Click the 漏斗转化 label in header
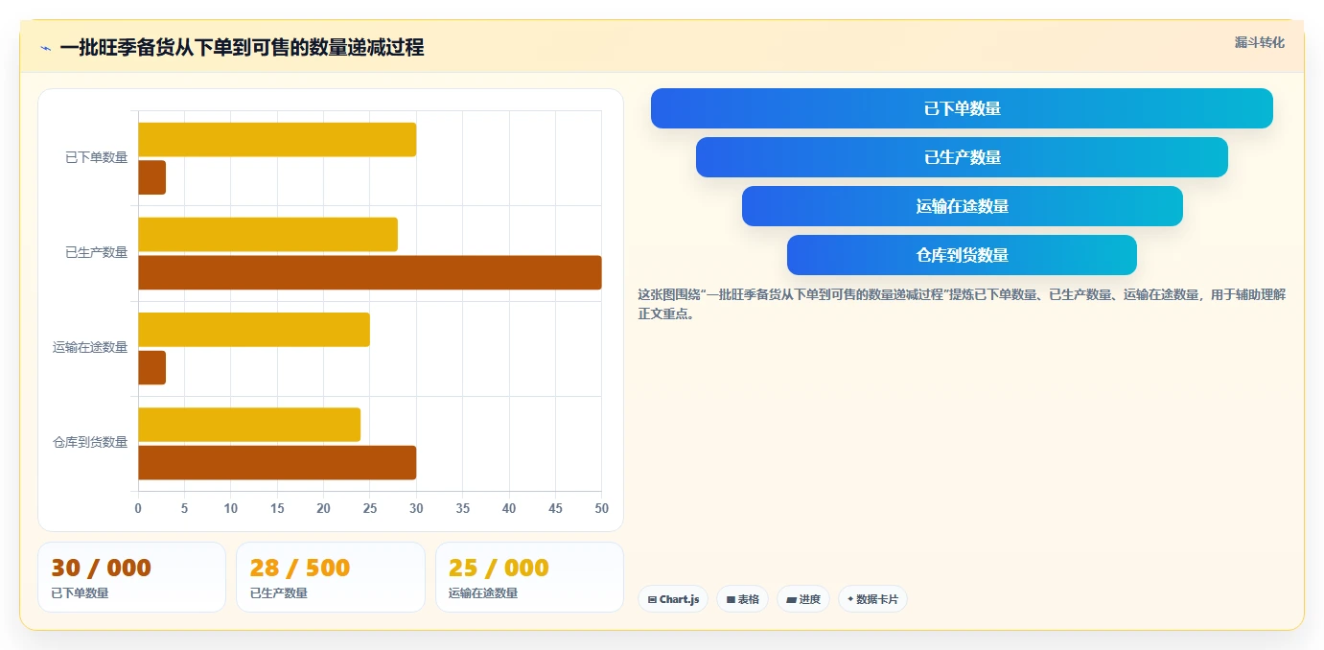Screen dimensions: 1324x650 [1259, 42]
